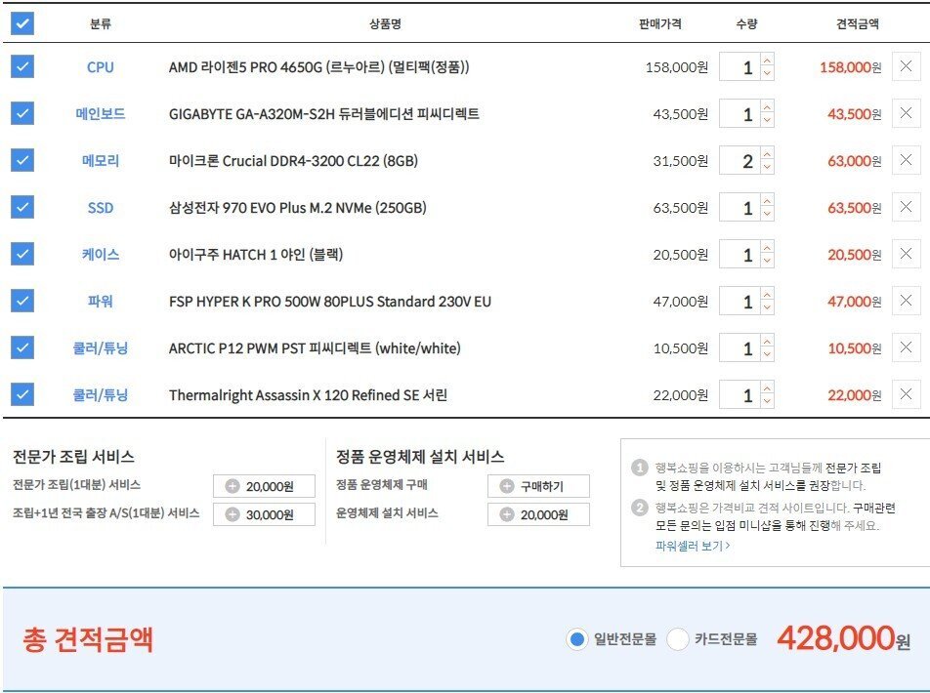This screenshot has width=930, height=693.
Task: Uncheck the ARCTIC P12 cooler checkbox
Action: [21, 347]
